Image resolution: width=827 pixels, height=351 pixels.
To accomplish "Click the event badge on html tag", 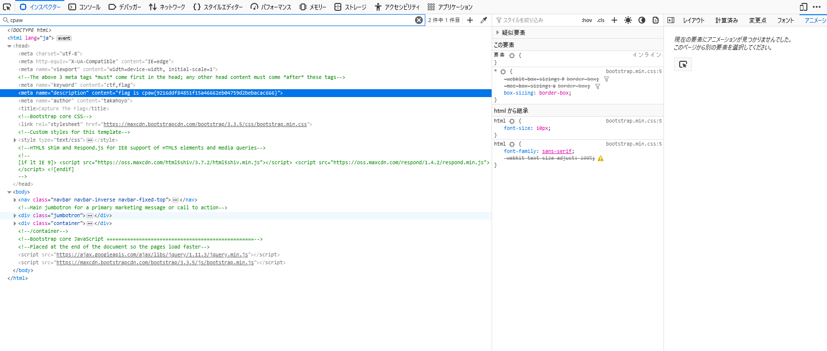I will (x=64, y=38).
